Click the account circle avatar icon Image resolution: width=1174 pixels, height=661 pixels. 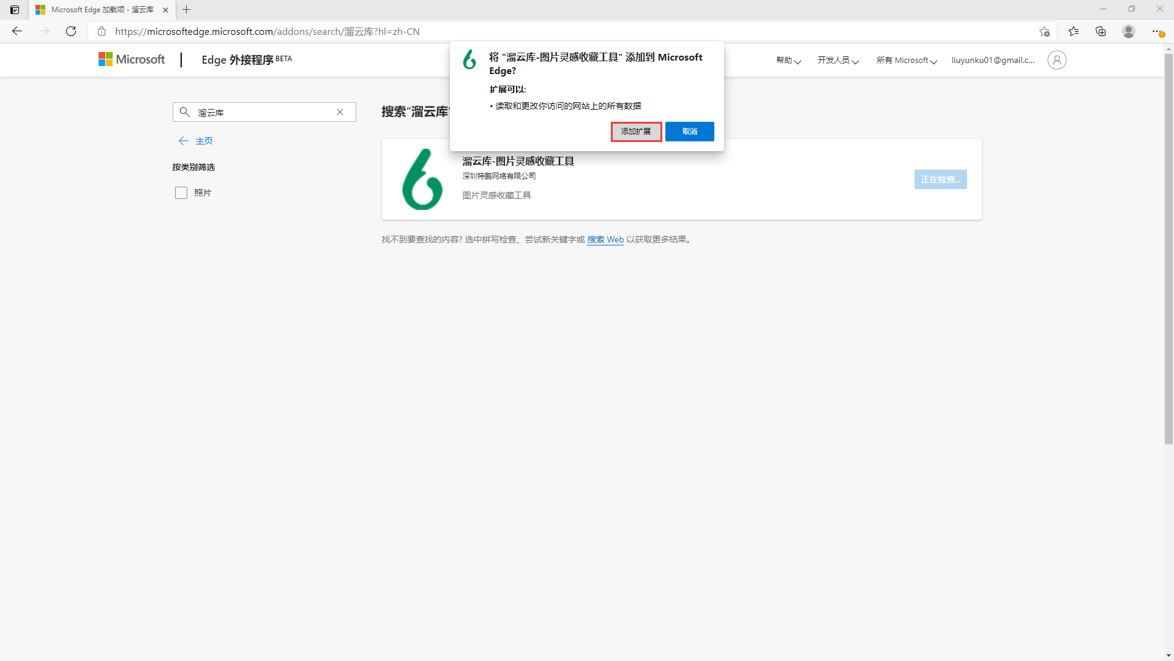point(1056,60)
